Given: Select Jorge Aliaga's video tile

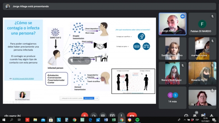Looking at the screenshot, I should [172, 24].
